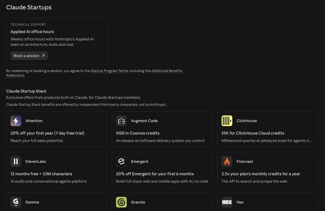Click "Build full-stack web and mobile apps" description
Viewport: 325px width, 211px height.
(162, 181)
